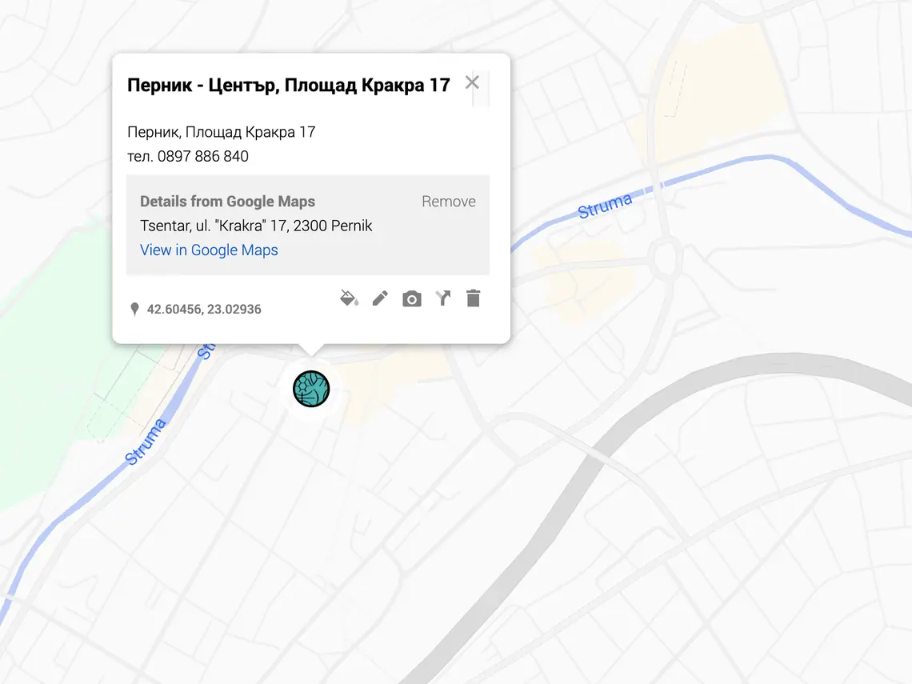Open the View in Google Maps link
912x684 pixels.
click(x=209, y=250)
